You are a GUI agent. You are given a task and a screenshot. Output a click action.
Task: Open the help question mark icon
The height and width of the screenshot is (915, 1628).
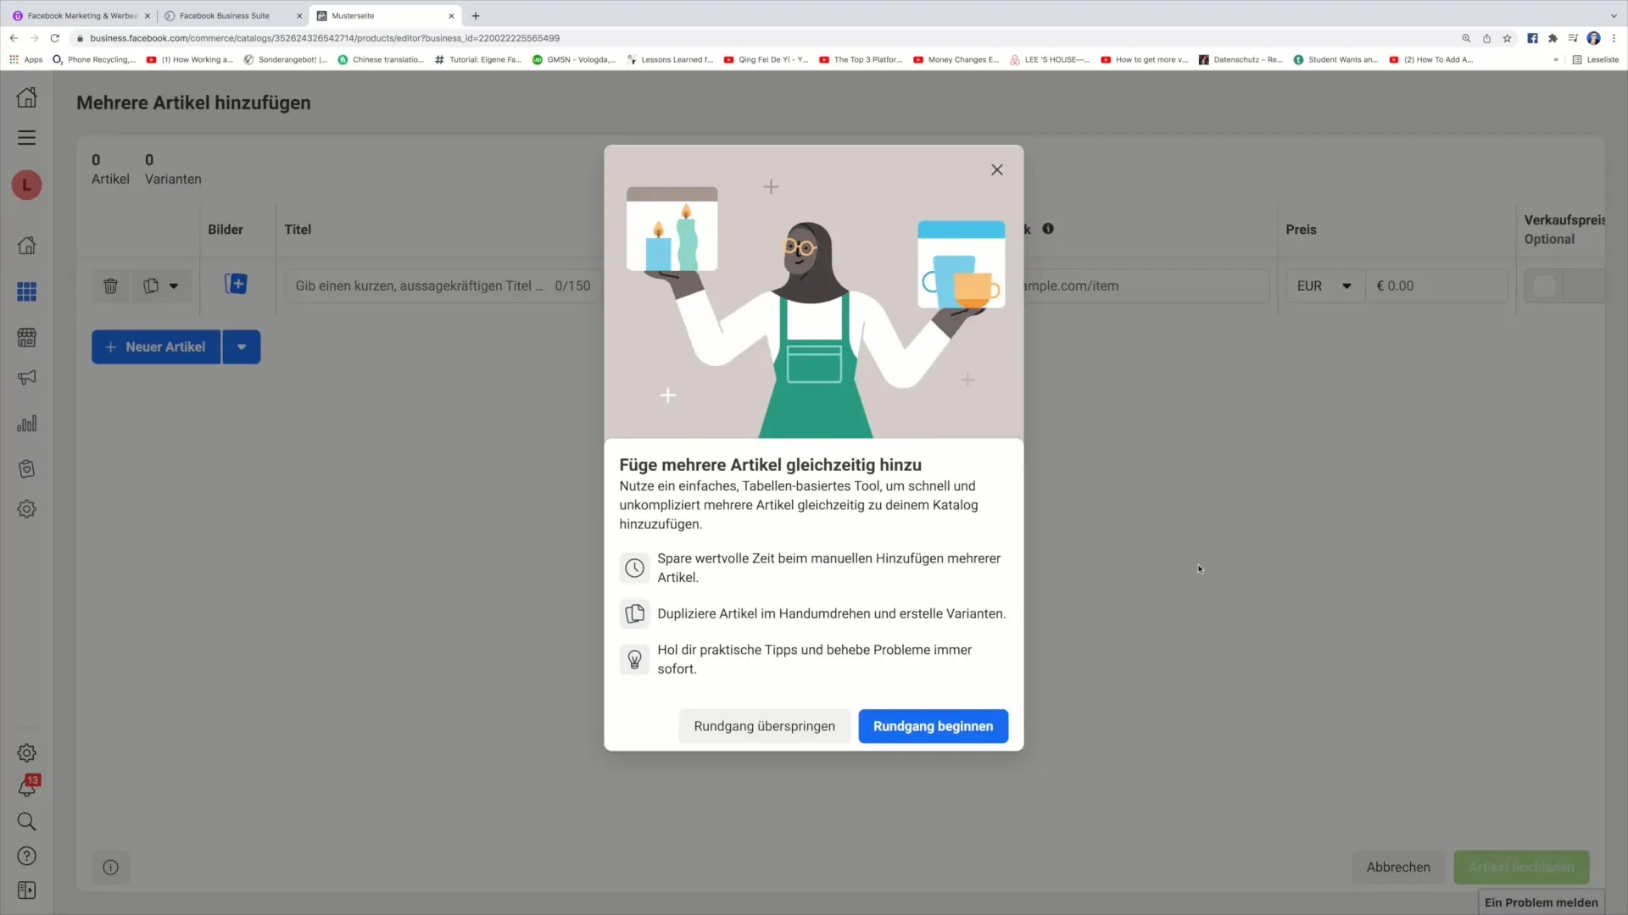tap(26, 856)
